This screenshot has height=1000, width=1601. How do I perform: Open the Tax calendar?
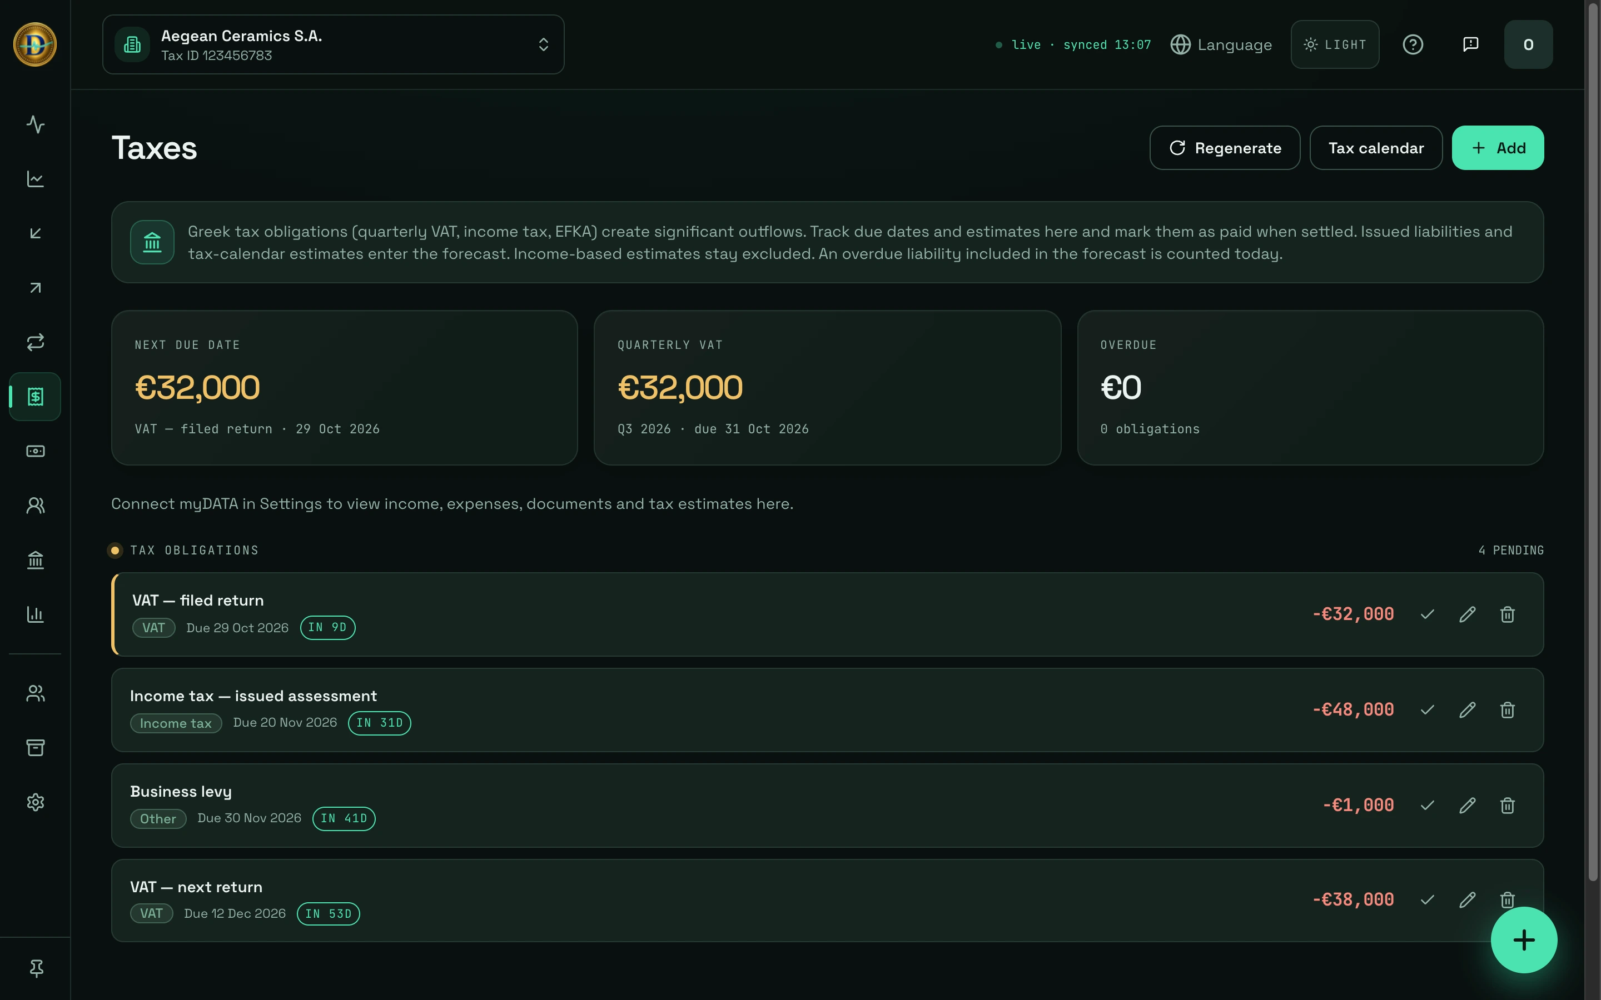pos(1375,147)
